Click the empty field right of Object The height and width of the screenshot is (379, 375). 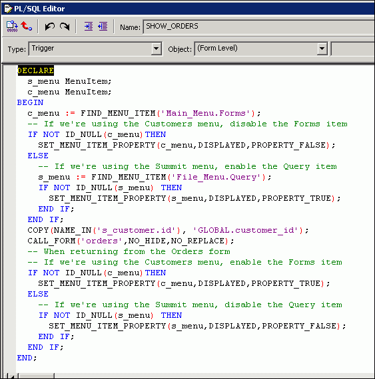353,49
